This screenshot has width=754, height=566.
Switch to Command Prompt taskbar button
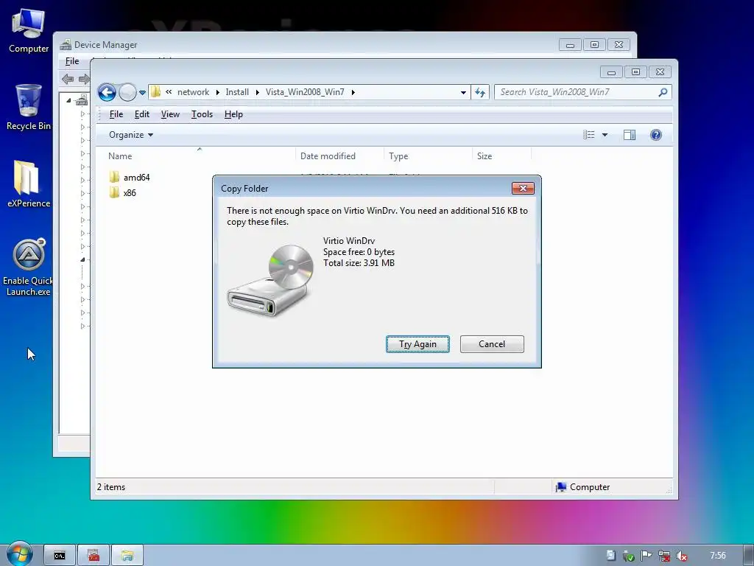click(x=60, y=556)
